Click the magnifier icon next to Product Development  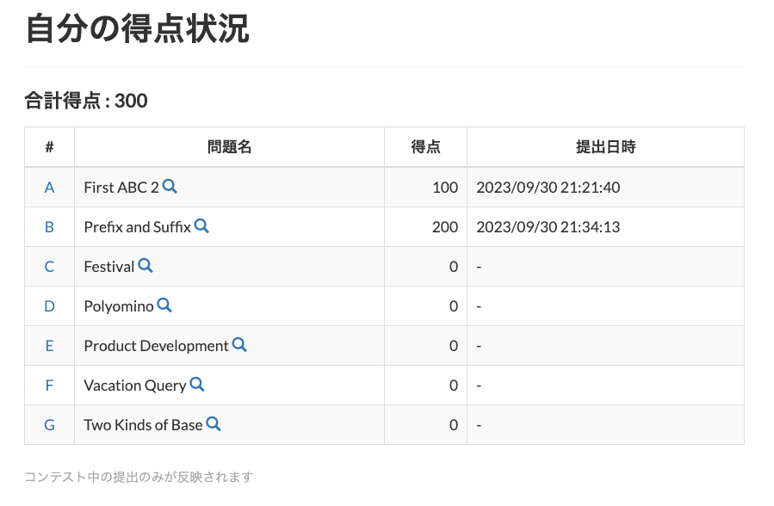(x=239, y=345)
